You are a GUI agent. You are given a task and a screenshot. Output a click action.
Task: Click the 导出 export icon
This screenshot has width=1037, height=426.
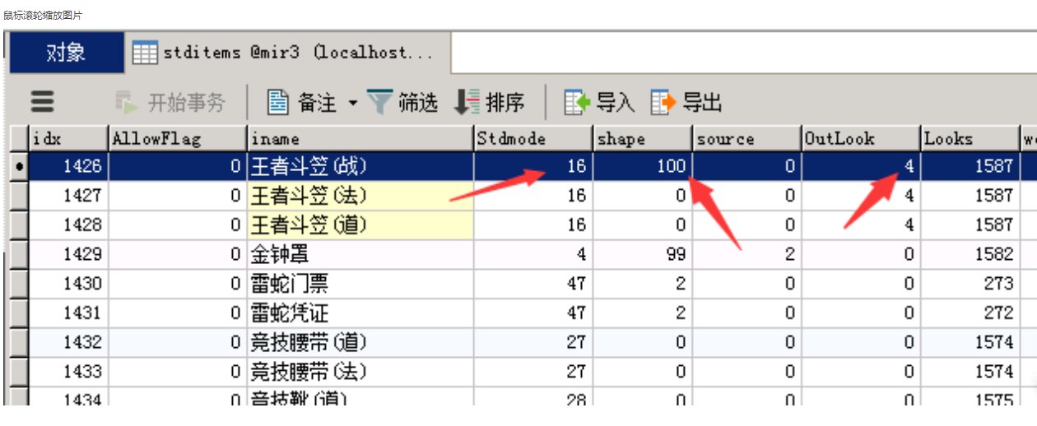(663, 102)
